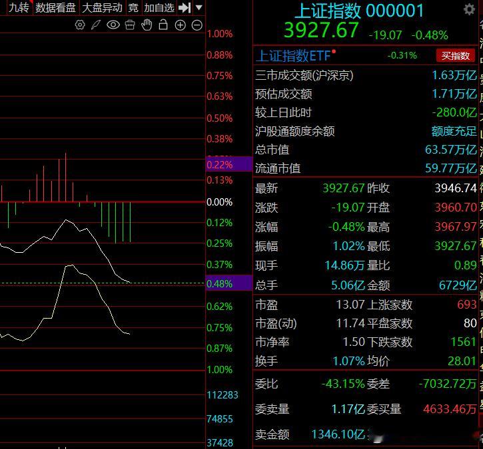Open the 大盘异动 tab
Screen dimensions: 483x449
coord(102,8)
